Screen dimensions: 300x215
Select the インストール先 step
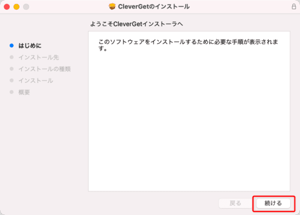(x=38, y=57)
